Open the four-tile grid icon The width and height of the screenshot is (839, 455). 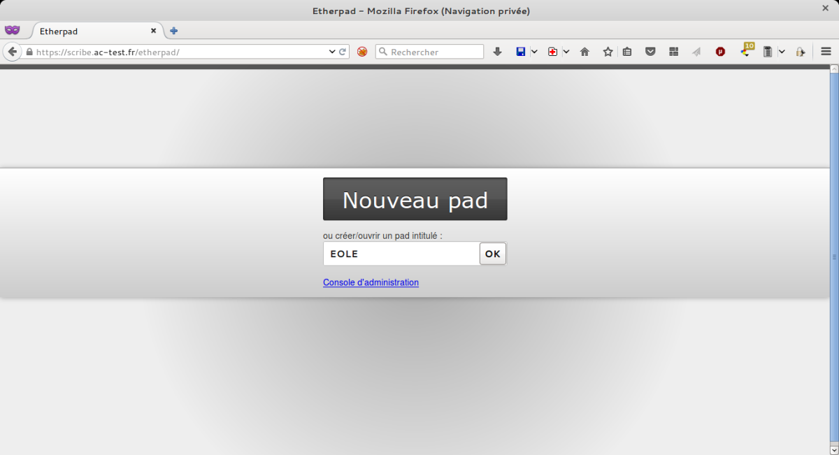[674, 52]
